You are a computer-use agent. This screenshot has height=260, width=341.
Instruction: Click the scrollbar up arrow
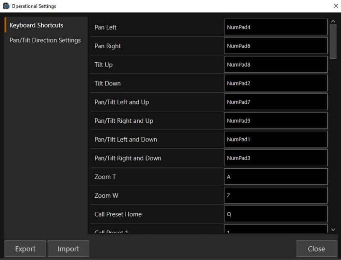click(x=333, y=21)
